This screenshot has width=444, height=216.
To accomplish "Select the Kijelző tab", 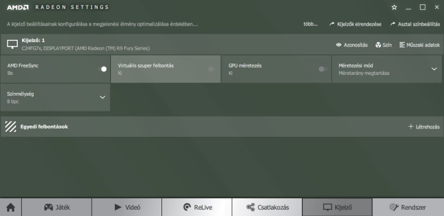I will pos(337,207).
